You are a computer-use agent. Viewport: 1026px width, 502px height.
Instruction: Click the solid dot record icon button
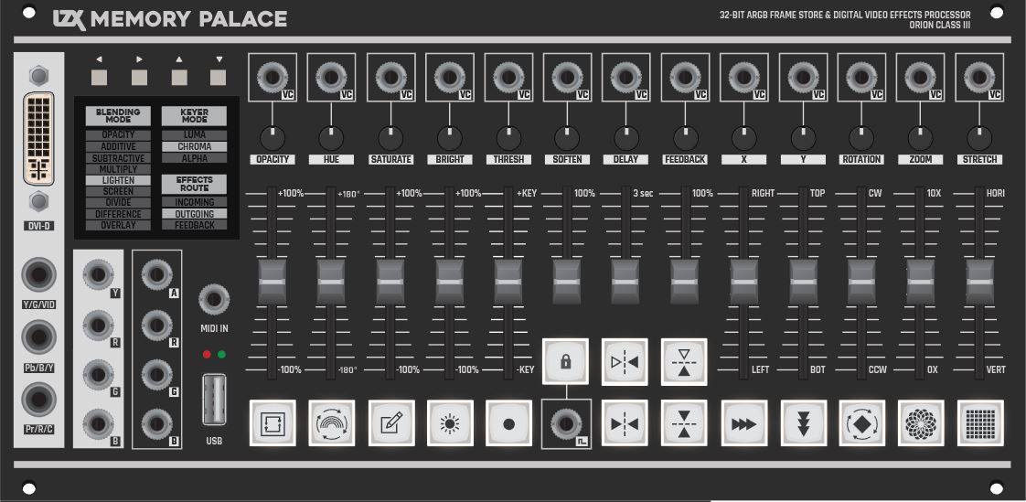pos(508,423)
